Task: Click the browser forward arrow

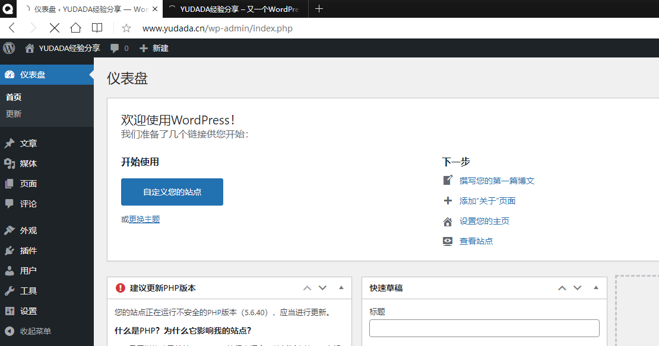Action: pyautogui.click(x=33, y=28)
